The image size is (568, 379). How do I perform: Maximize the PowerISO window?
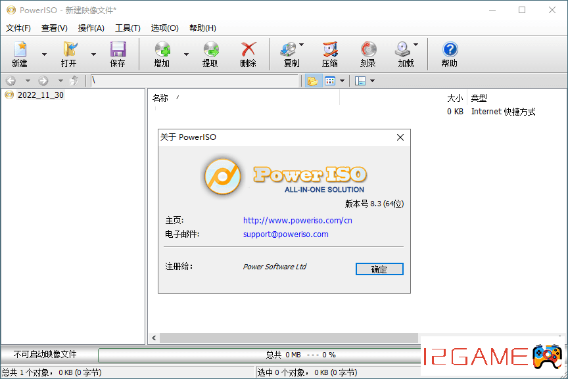522,10
